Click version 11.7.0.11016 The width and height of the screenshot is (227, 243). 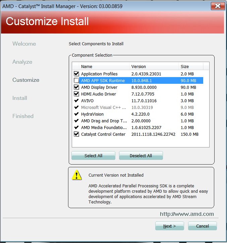tap(144, 101)
